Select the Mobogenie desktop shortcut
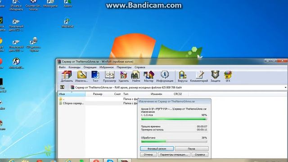Viewport: 288px width, 162px height. (50, 4)
